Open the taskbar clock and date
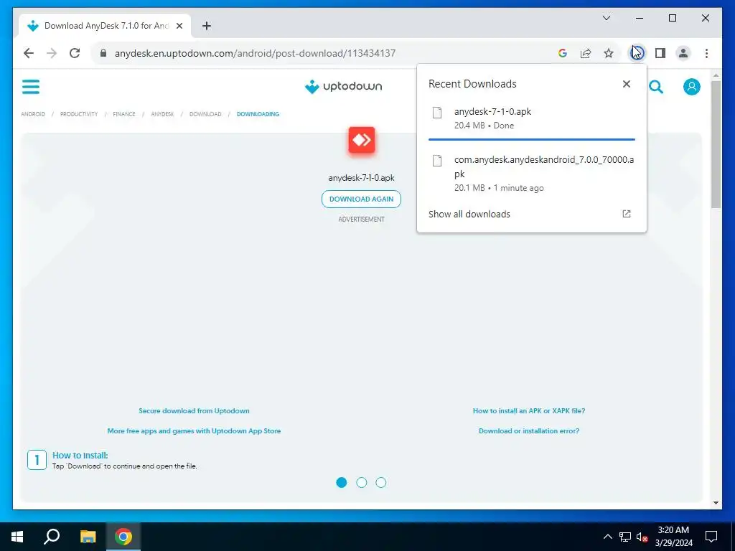Screen dimensions: 735x551 (673, 537)
